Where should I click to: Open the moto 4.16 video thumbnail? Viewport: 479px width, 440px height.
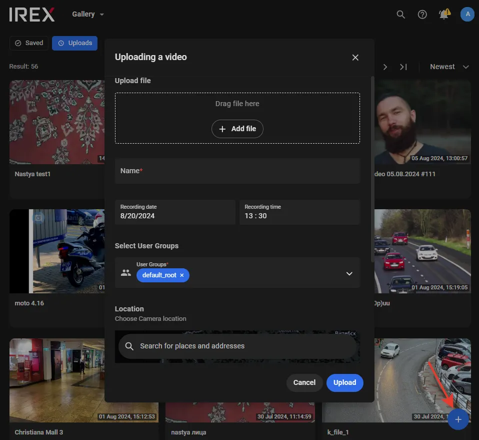click(57, 251)
